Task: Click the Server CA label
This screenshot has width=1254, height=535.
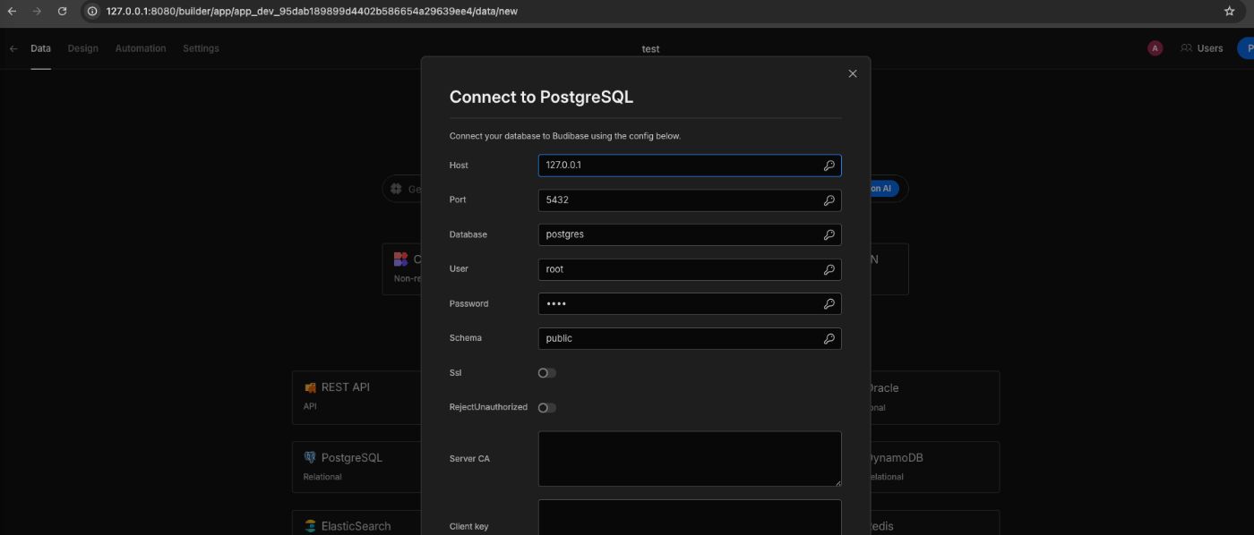Action: pyautogui.click(x=469, y=459)
